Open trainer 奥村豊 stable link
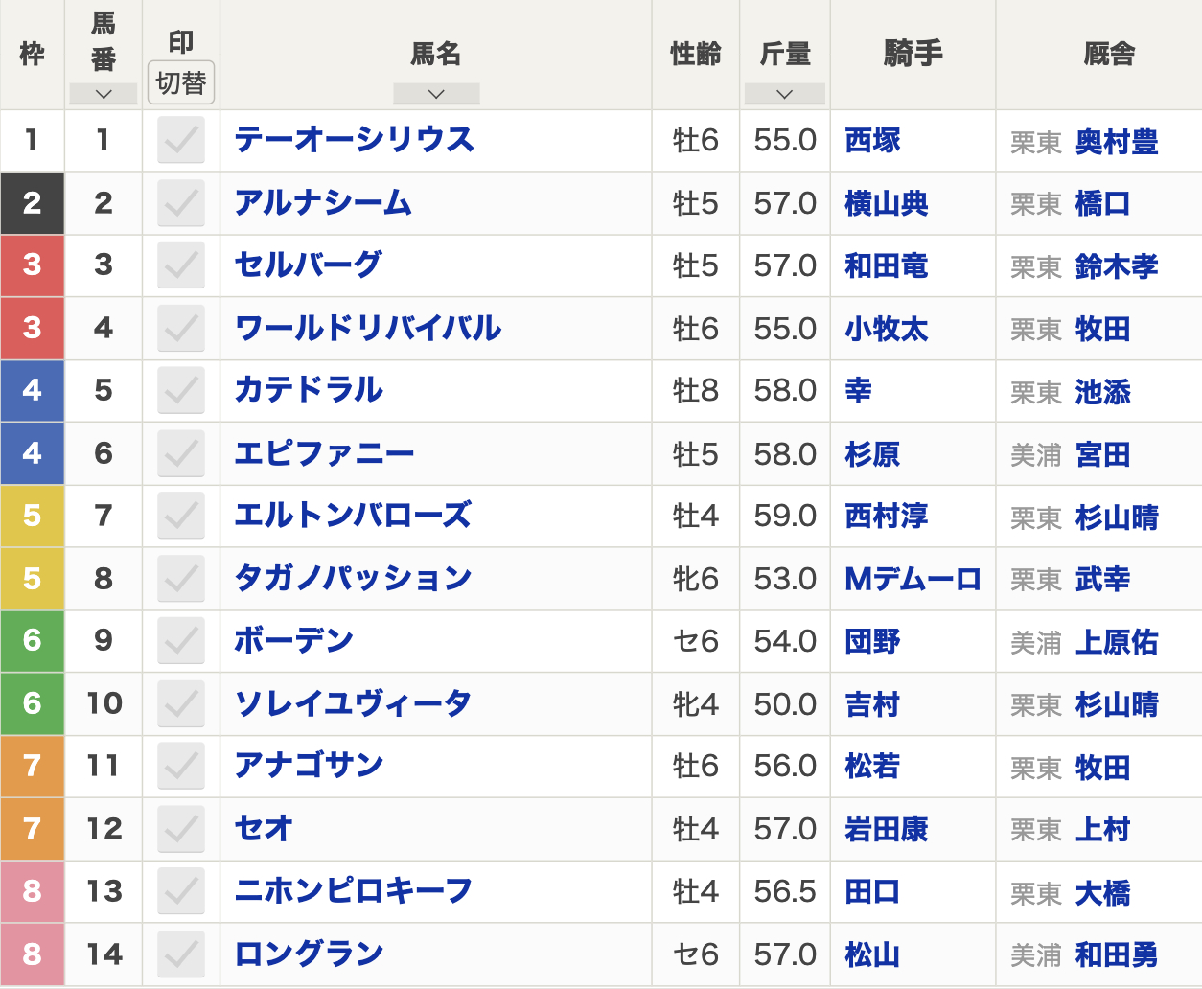The image size is (1202, 989). (1117, 142)
